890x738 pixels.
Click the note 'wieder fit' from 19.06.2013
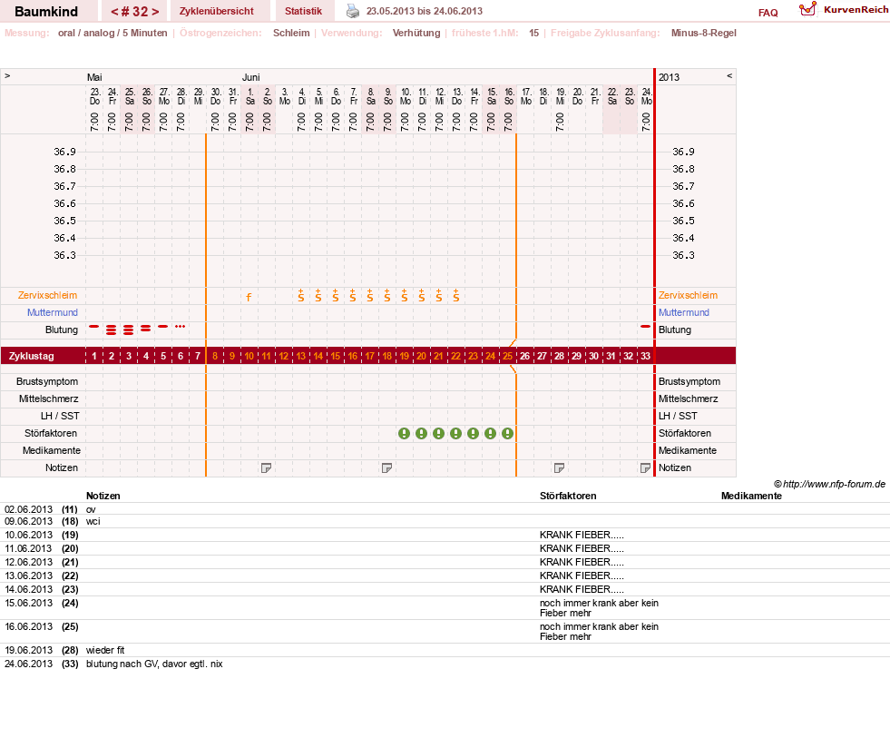(x=105, y=651)
